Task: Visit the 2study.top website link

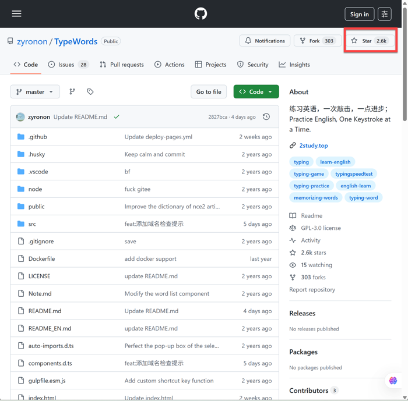Action: (314, 146)
